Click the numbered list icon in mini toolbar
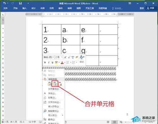This screenshot has height=124, width=158. 74,63
